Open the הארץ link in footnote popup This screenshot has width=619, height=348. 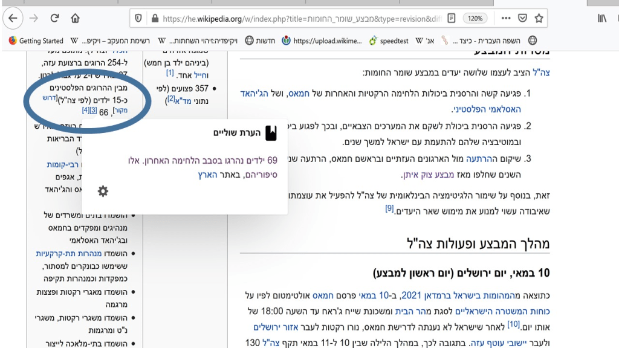[x=207, y=175]
